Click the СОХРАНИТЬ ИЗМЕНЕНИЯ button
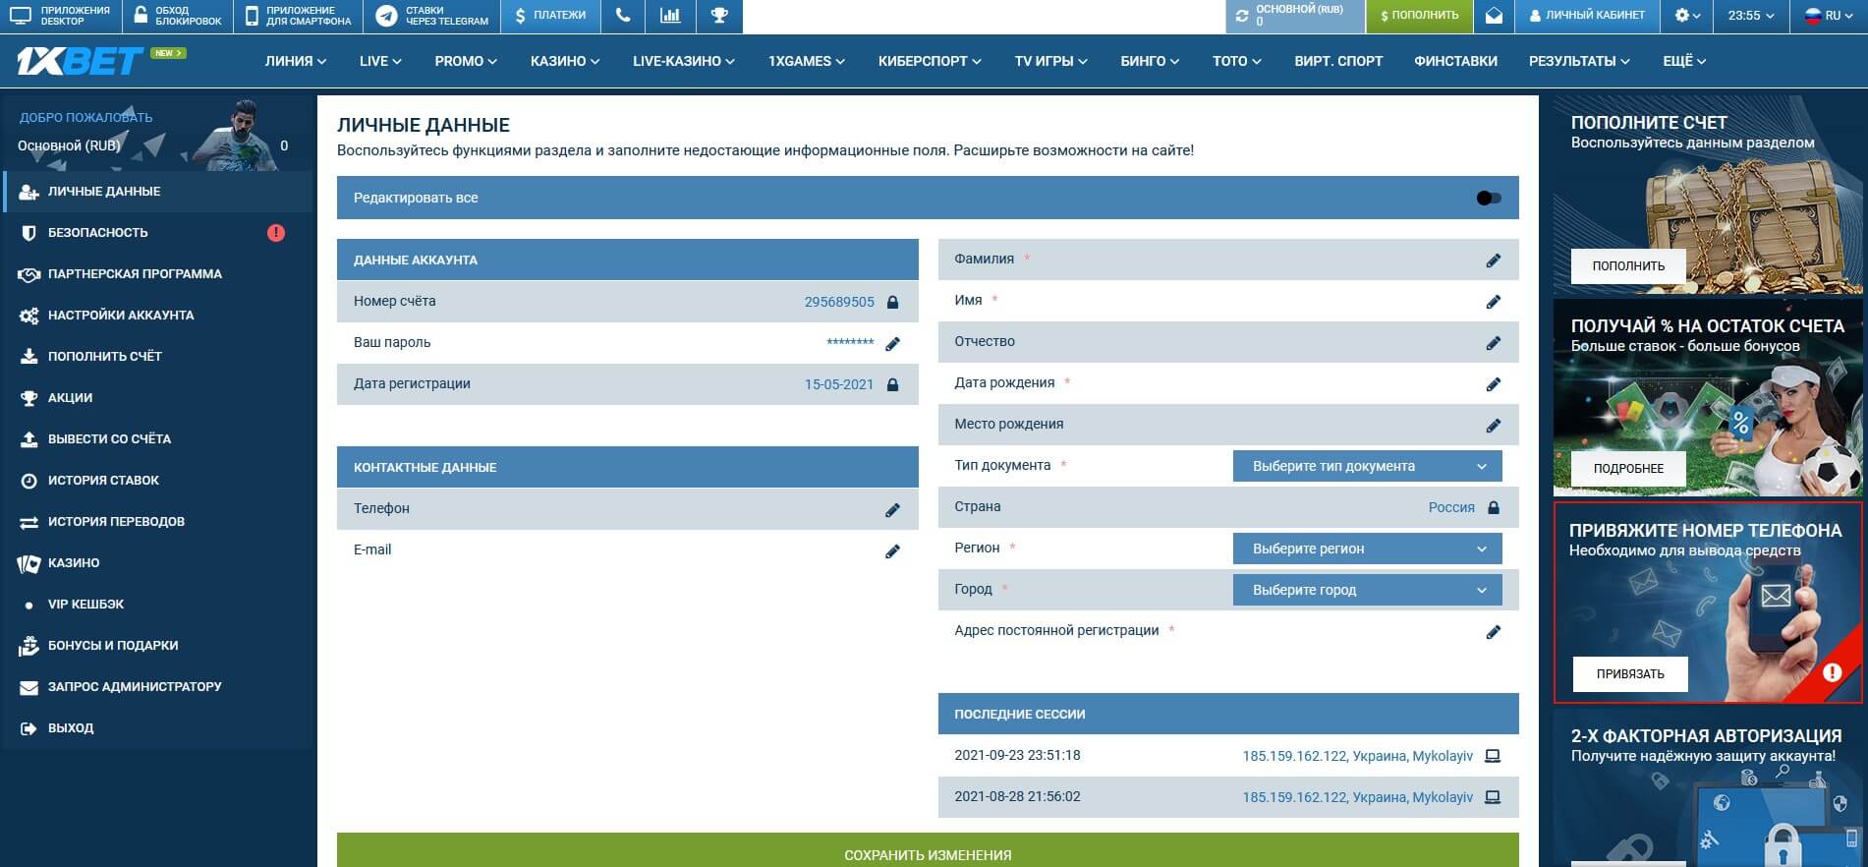The image size is (1868, 867). click(x=928, y=851)
